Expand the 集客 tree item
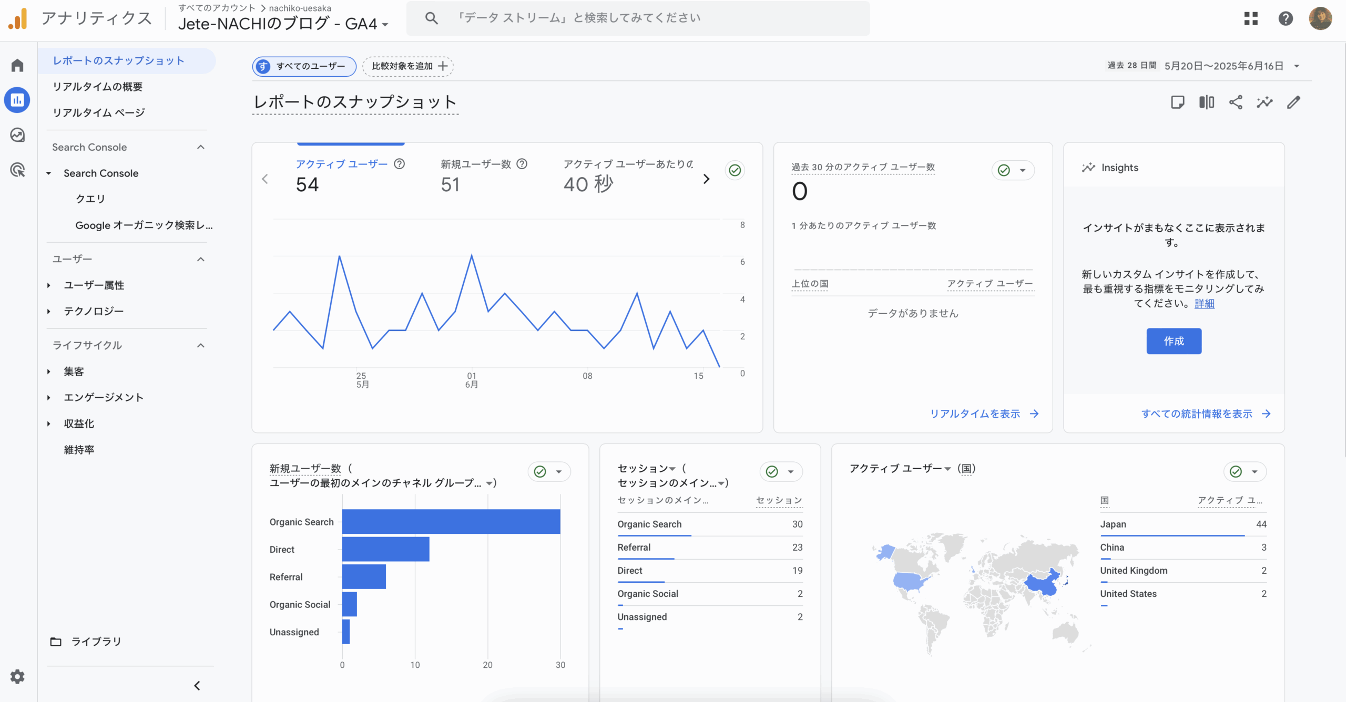Image resolution: width=1346 pixels, height=702 pixels. 49,371
